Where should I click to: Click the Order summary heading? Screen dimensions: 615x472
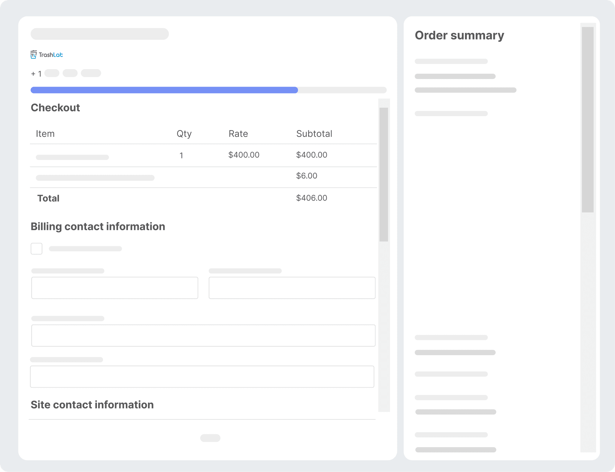tap(459, 35)
